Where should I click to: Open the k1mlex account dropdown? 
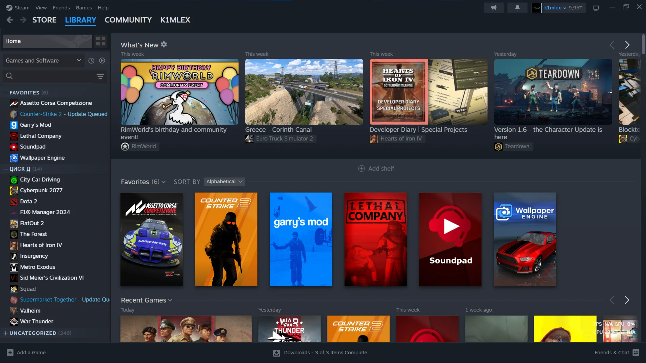(558, 7)
